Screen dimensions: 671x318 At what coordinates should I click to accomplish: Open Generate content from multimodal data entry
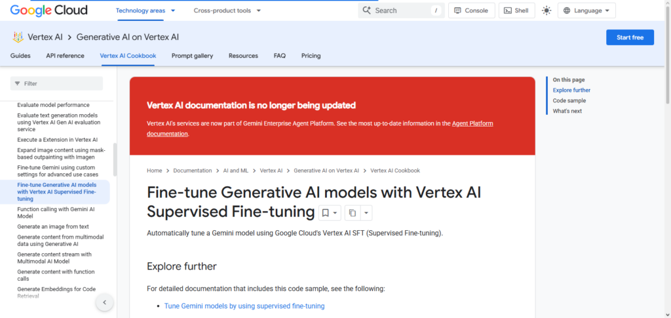coord(60,241)
